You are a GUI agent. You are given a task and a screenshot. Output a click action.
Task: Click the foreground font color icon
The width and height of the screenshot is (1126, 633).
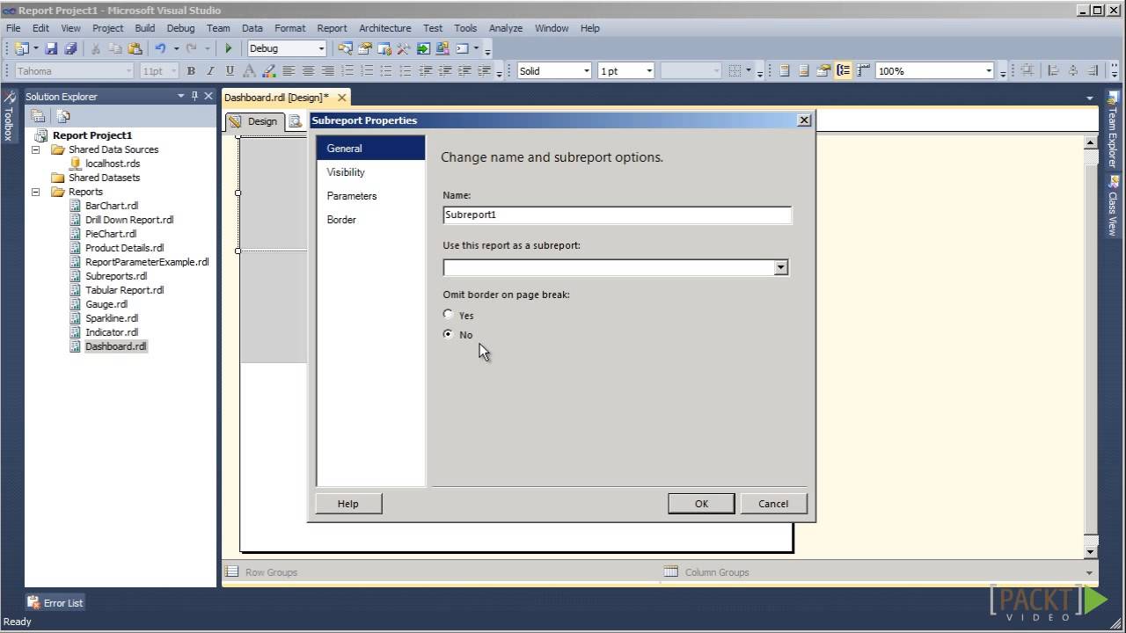point(249,71)
